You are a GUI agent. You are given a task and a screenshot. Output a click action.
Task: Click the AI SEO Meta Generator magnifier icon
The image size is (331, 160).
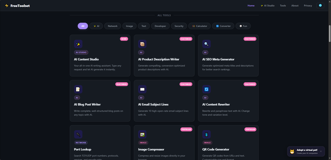(x=206, y=44)
